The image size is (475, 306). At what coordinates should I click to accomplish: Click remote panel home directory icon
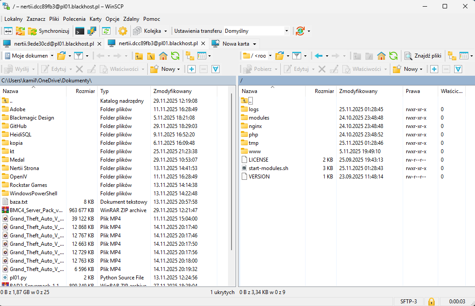[381, 56]
